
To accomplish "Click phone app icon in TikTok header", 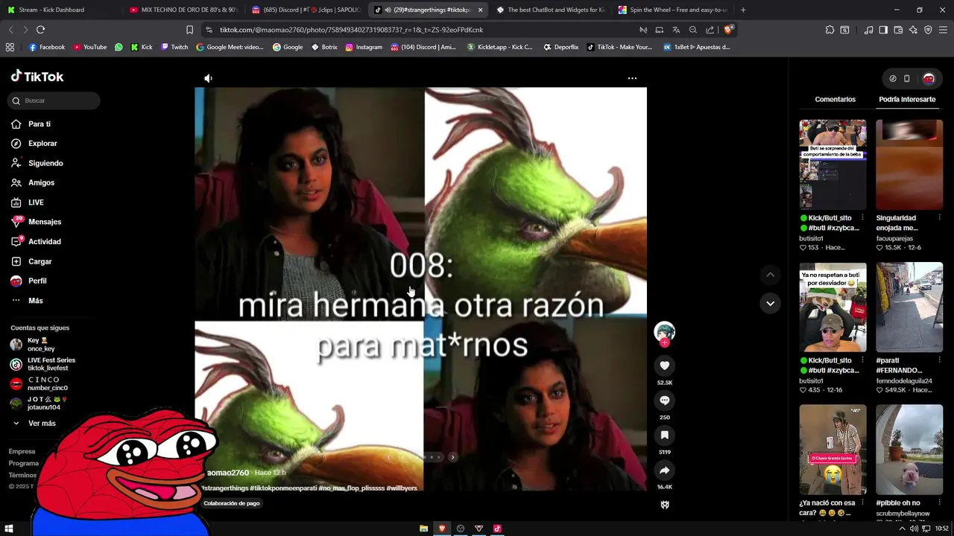I will [907, 78].
